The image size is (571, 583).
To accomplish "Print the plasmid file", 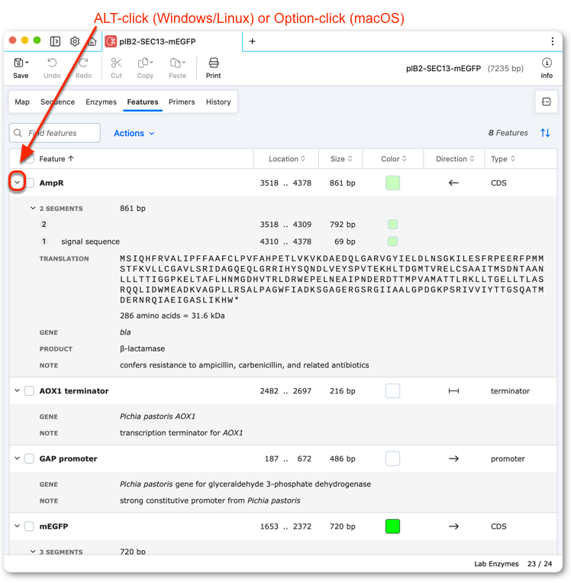I will (213, 68).
